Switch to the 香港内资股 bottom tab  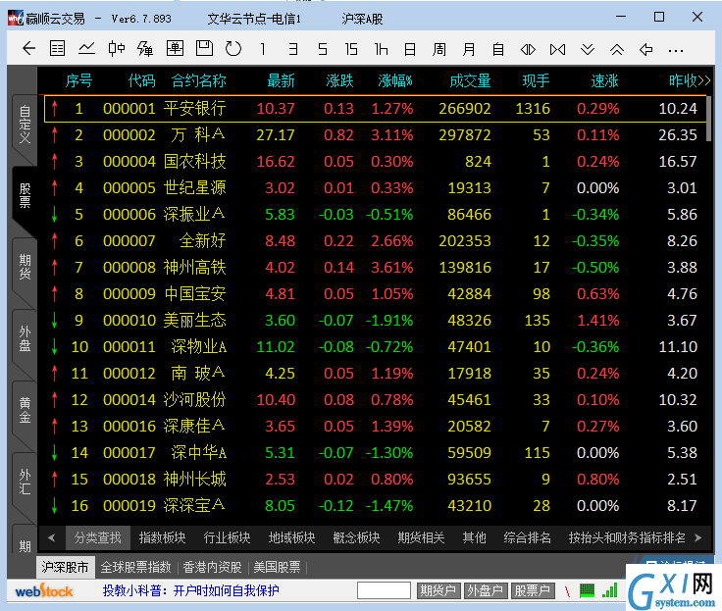coord(212,567)
